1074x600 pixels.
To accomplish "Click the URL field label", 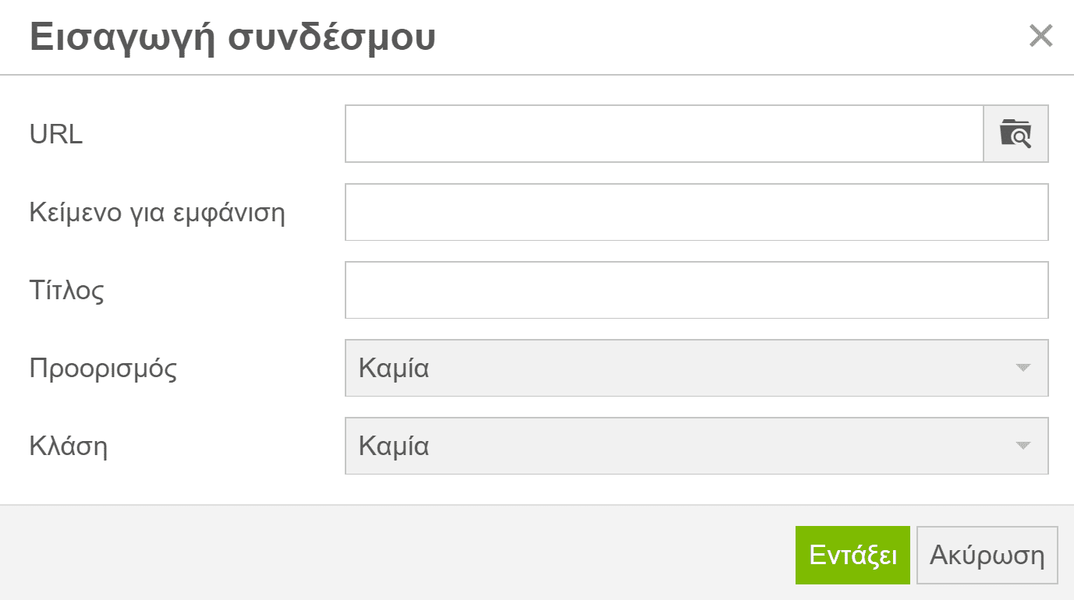I will pos(56,135).
